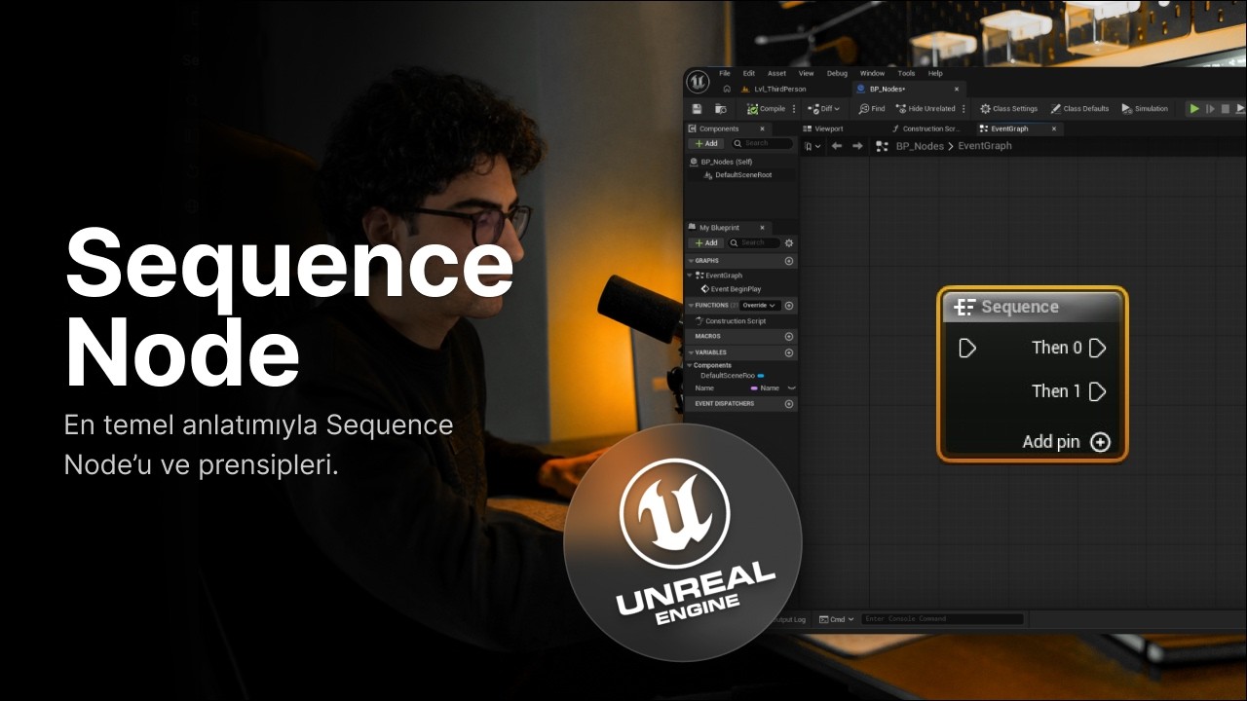Screen dimensions: 1247x701
Task: Add a new variable via the plus icon
Action: pos(789,352)
